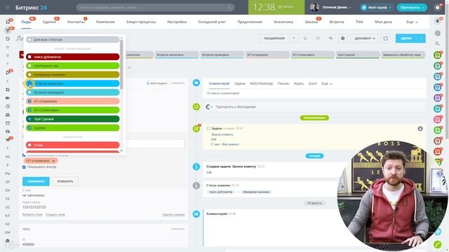Viewport: 449px width, 252px height.
Task: Select the 'КП Согласовано' stage in progress bar
Action: click(312, 55)
